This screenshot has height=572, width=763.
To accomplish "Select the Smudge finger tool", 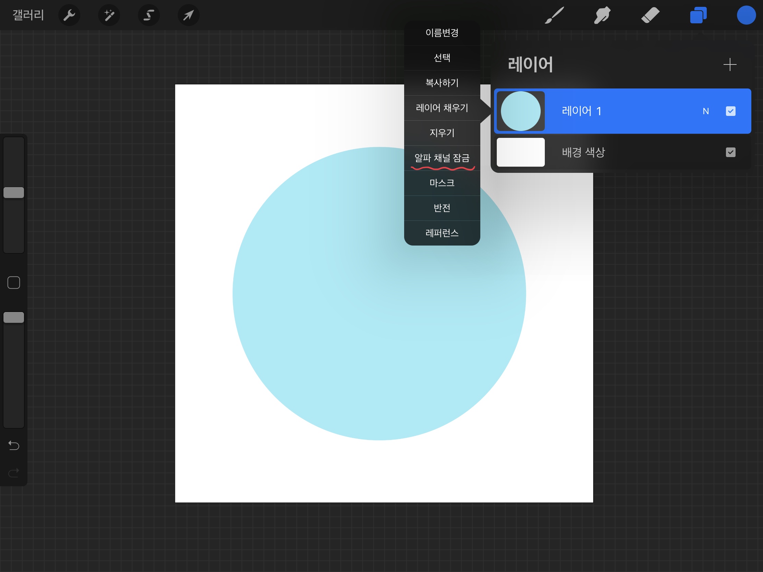I will [x=602, y=15].
